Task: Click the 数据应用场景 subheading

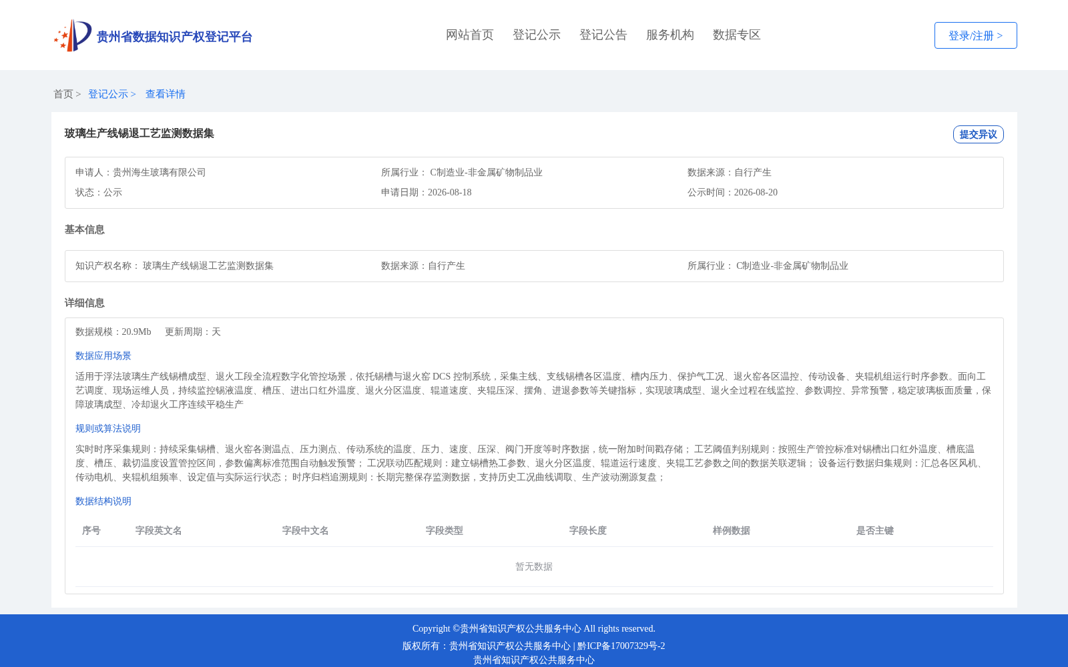Action: click(103, 356)
